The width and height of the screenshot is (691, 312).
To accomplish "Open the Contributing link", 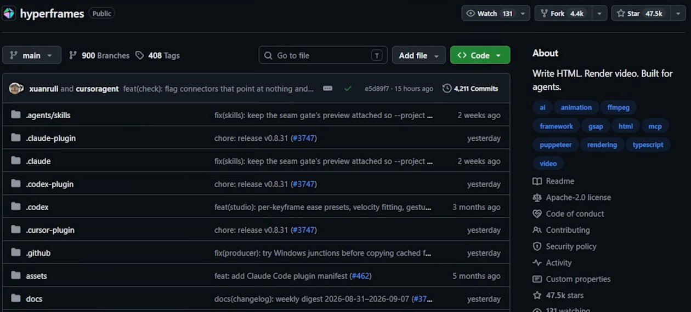I will point(561,230).
